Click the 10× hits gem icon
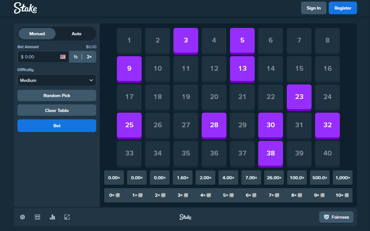 coord(347,195)
